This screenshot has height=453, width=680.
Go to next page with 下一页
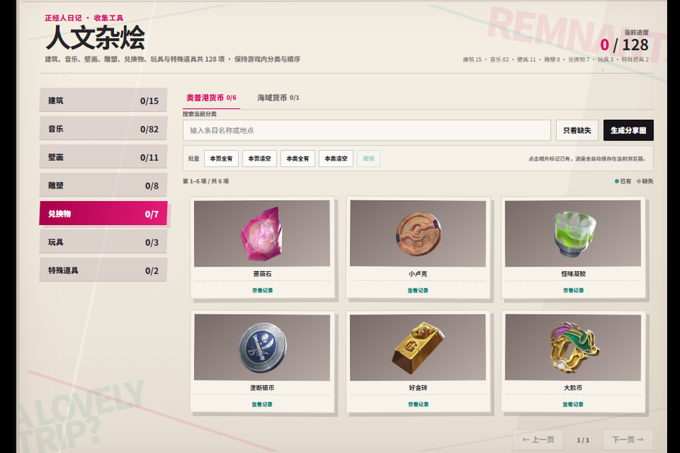(x=628, y=439)
